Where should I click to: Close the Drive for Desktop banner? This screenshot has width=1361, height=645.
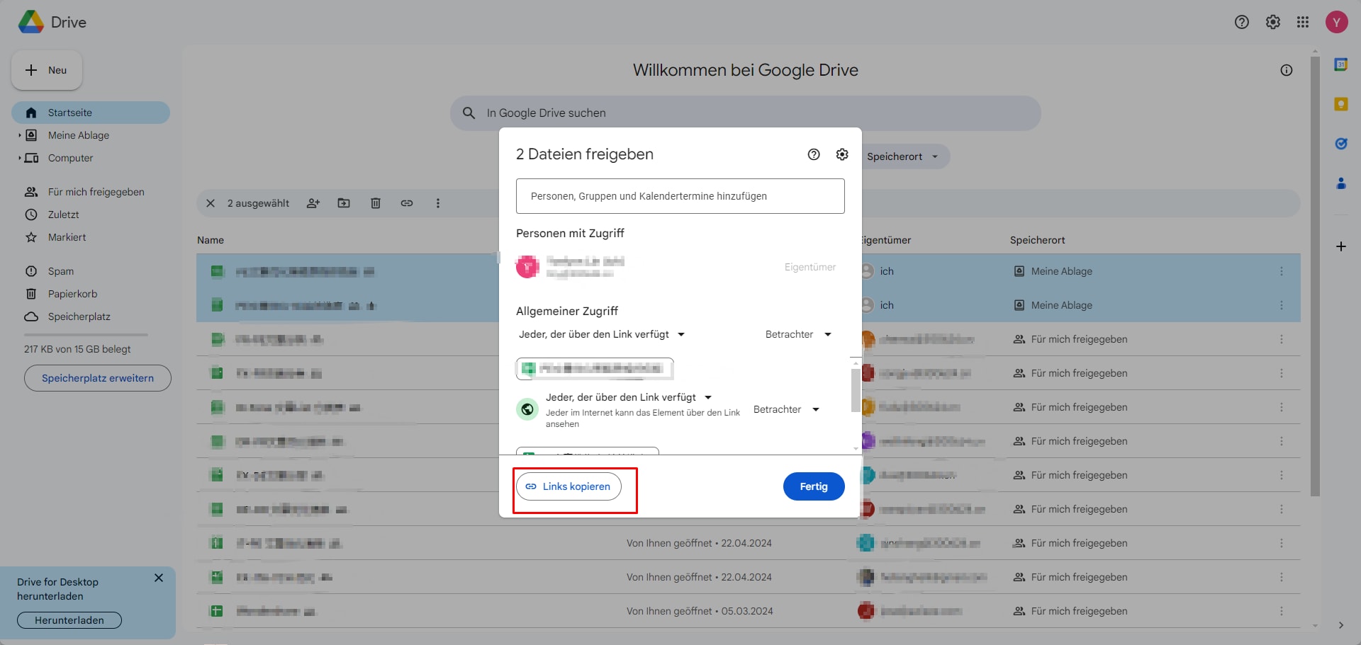click(x=159, y=578)
